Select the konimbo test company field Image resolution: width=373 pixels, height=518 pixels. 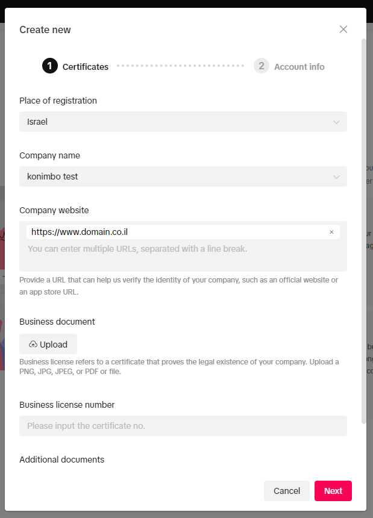click(183, 176)
